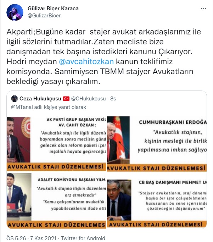
Task: Click Ceza Hukukçusu's small avatar
Action: click(x=14, y=98)
